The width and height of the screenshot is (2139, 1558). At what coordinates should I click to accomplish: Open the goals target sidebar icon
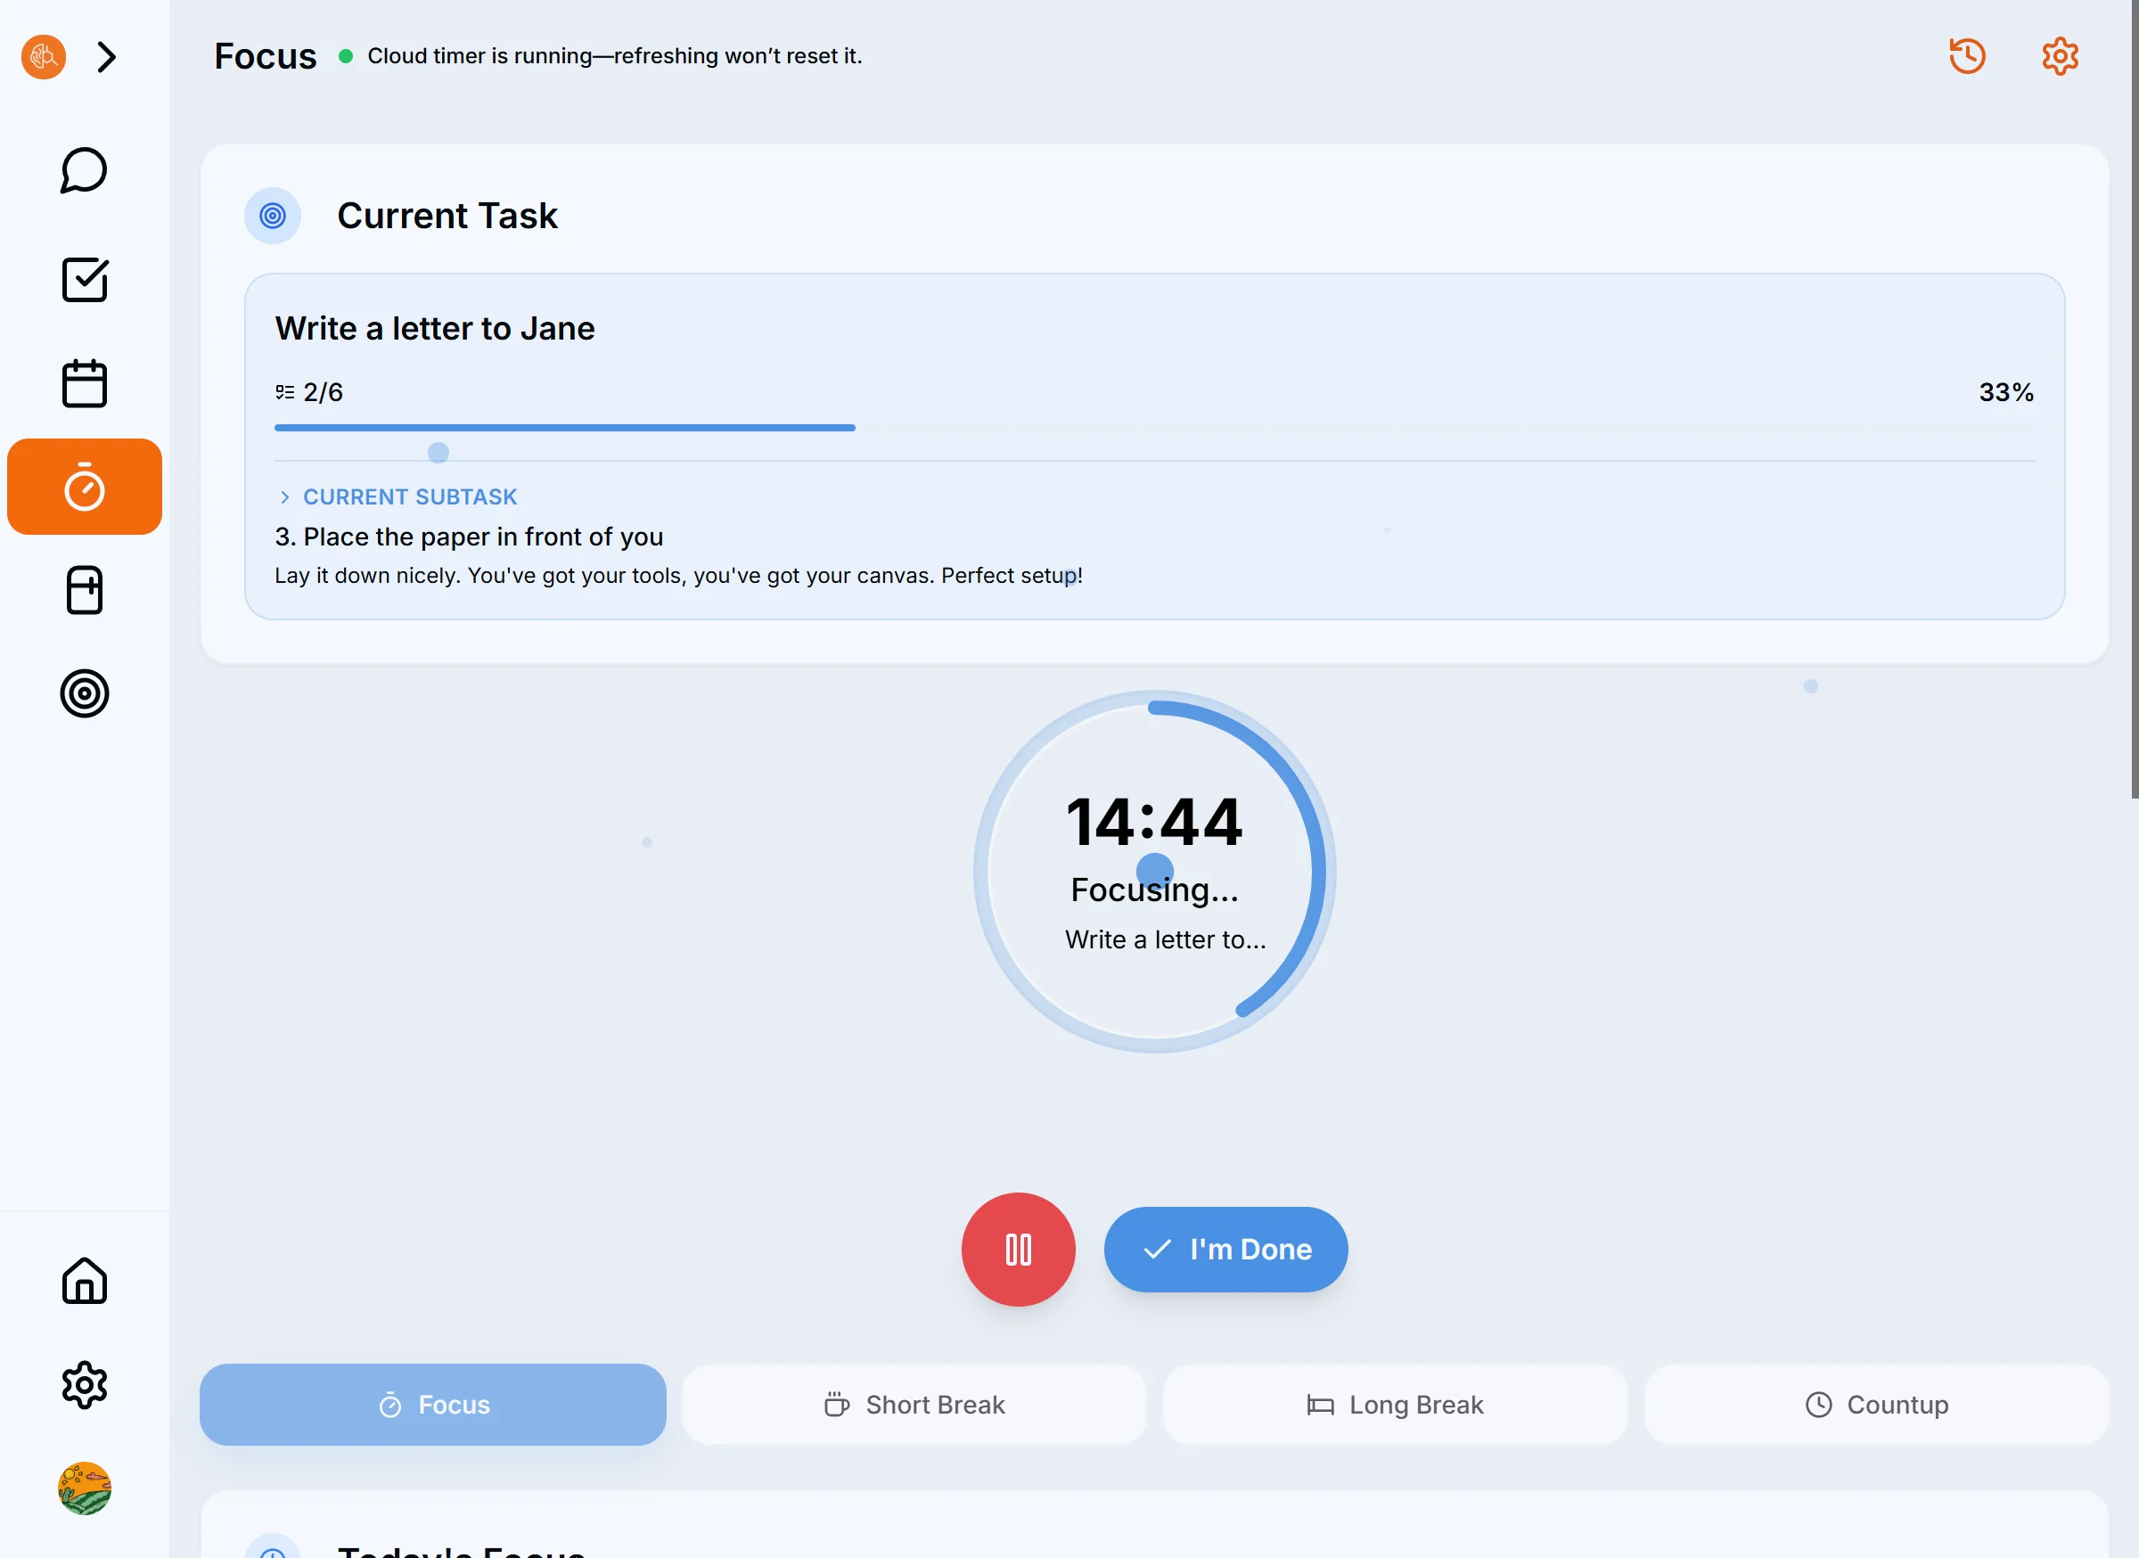[x=84, y=694]
